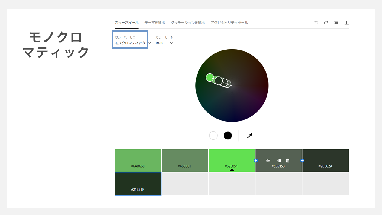Switch to カラーホイール tab

(x=127, y=23)
